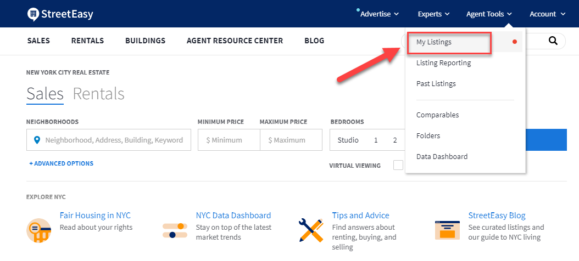The image size is (579, 261).
Task: Open the Experts dropdown
Action: [x=433, y=14]
